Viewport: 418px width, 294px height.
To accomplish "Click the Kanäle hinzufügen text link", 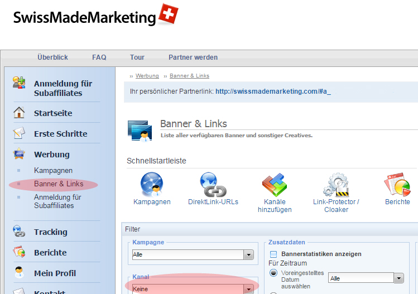I will coord(275,206).
